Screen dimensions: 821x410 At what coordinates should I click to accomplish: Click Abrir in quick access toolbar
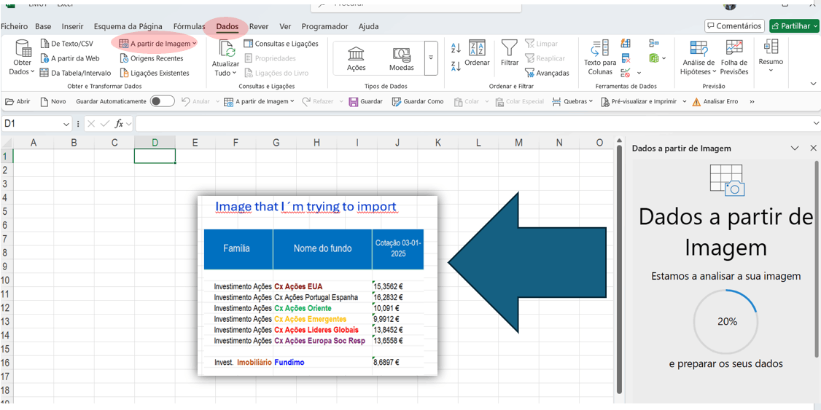click(17, 101)
